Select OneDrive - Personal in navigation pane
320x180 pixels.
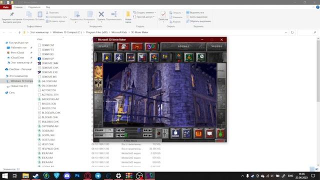click(18, 69)
